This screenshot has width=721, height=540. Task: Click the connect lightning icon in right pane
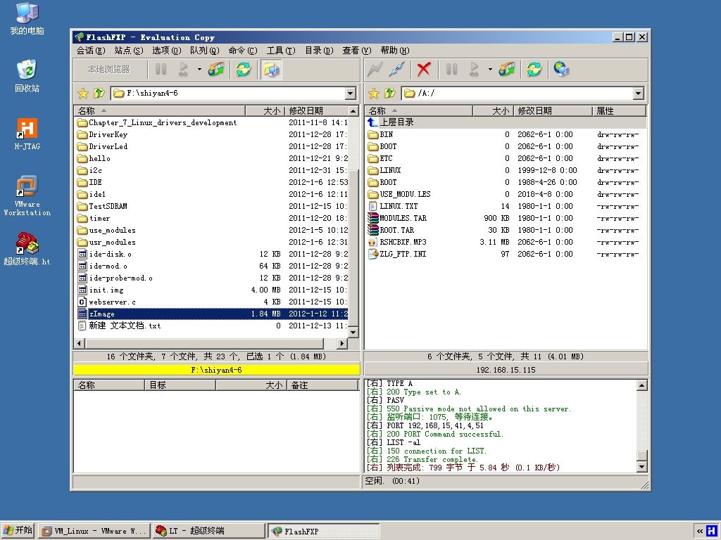[x=375, y=70]
